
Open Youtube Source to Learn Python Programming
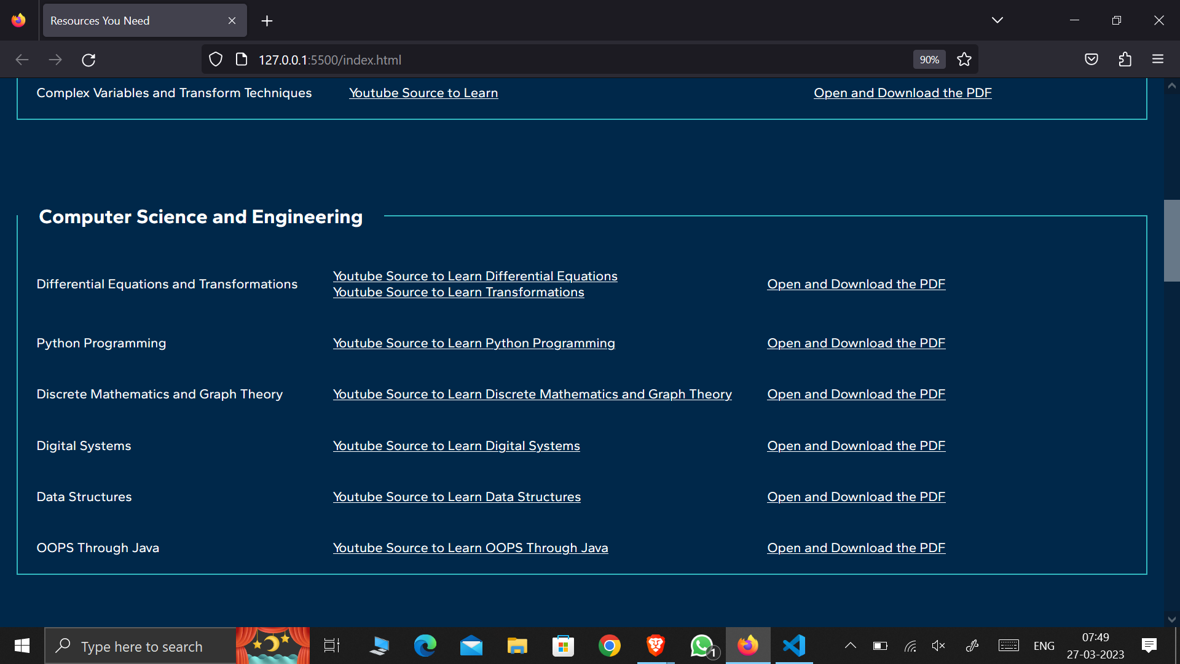pyautogui.click(x=474, y=343)
